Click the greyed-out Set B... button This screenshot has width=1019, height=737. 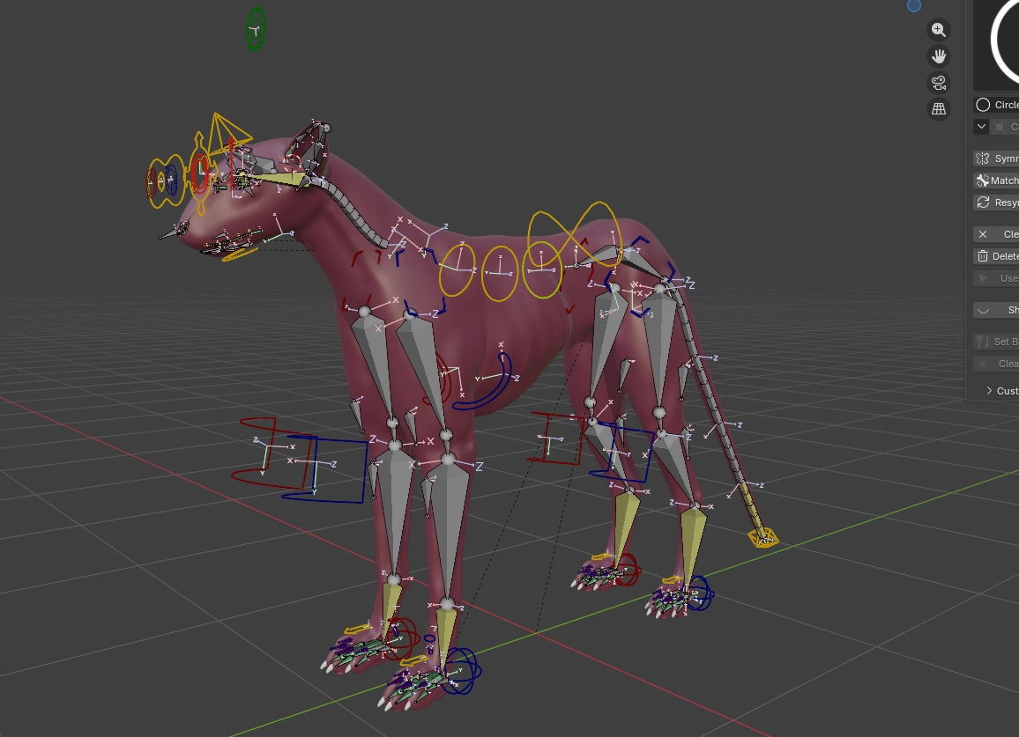(996, 342)
